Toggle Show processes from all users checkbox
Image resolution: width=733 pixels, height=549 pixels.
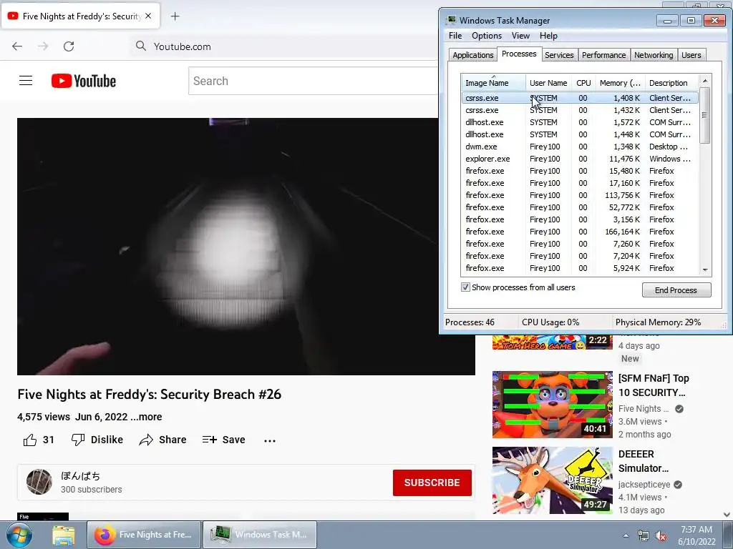point(465,287)
